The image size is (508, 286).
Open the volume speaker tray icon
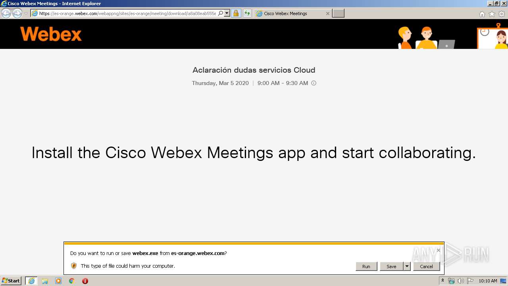pyautogui.click(x=461, y=281)
